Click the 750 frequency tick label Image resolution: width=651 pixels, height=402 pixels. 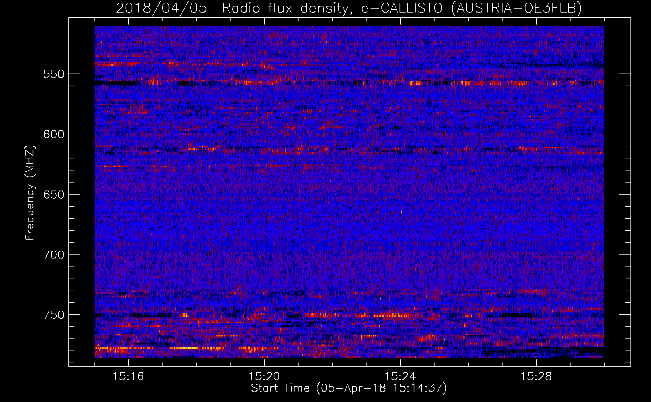pyautogui.click(x=54, y=315)
